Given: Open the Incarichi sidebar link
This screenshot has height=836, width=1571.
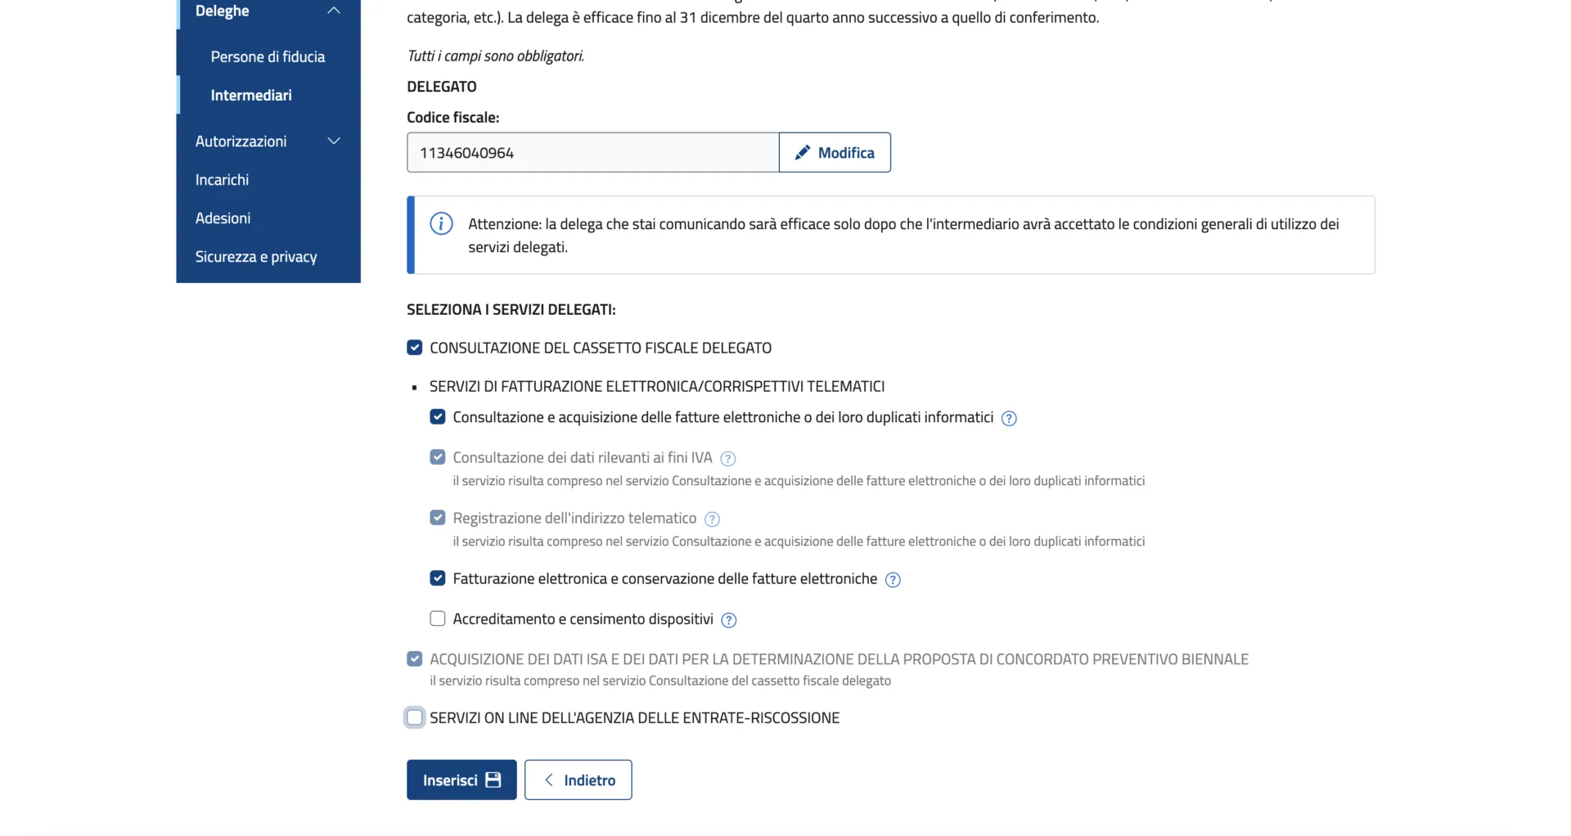Looking at the screenshot, I should (x=222, y=180).
